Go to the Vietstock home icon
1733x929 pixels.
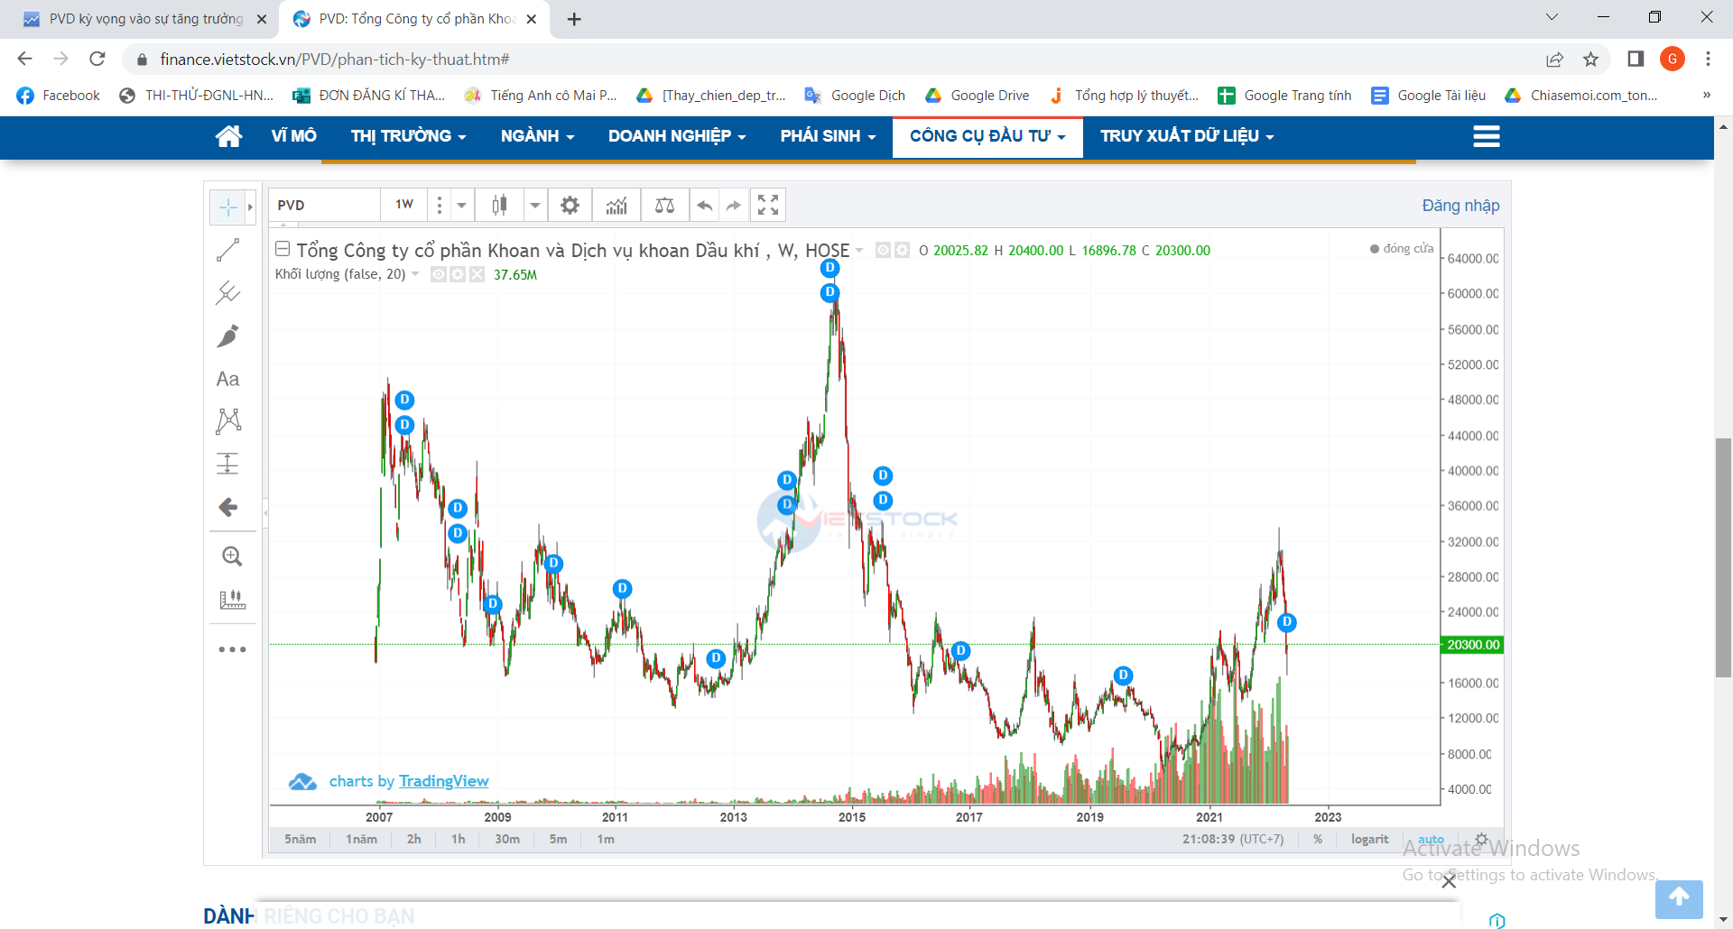tap(228, 136)
